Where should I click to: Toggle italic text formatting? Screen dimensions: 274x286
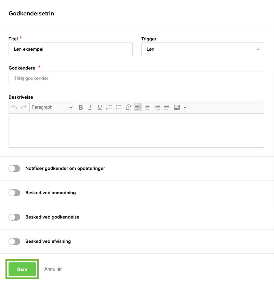click(90, 107)
